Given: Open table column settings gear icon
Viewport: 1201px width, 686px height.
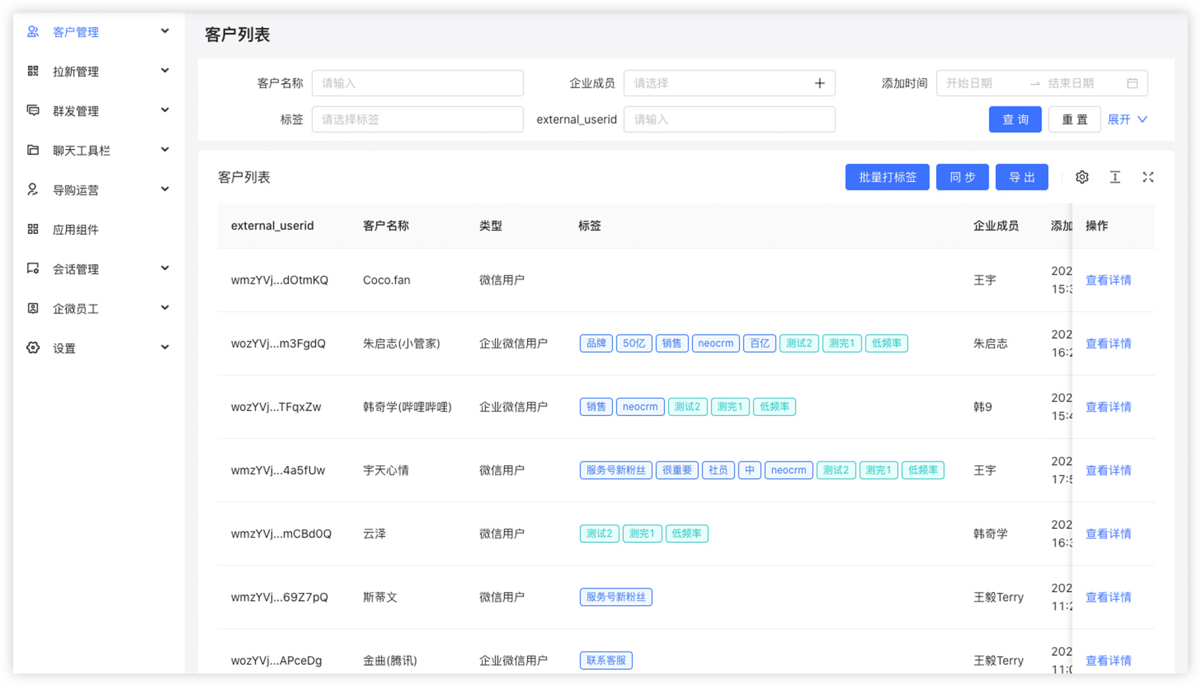Looking at the screenshot, I should 1082,178.
